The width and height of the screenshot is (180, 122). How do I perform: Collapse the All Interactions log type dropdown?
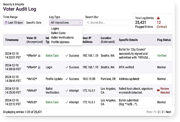tap(66, 23)
